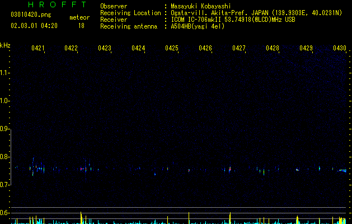Click the 0425 time marker

point(172,48)
